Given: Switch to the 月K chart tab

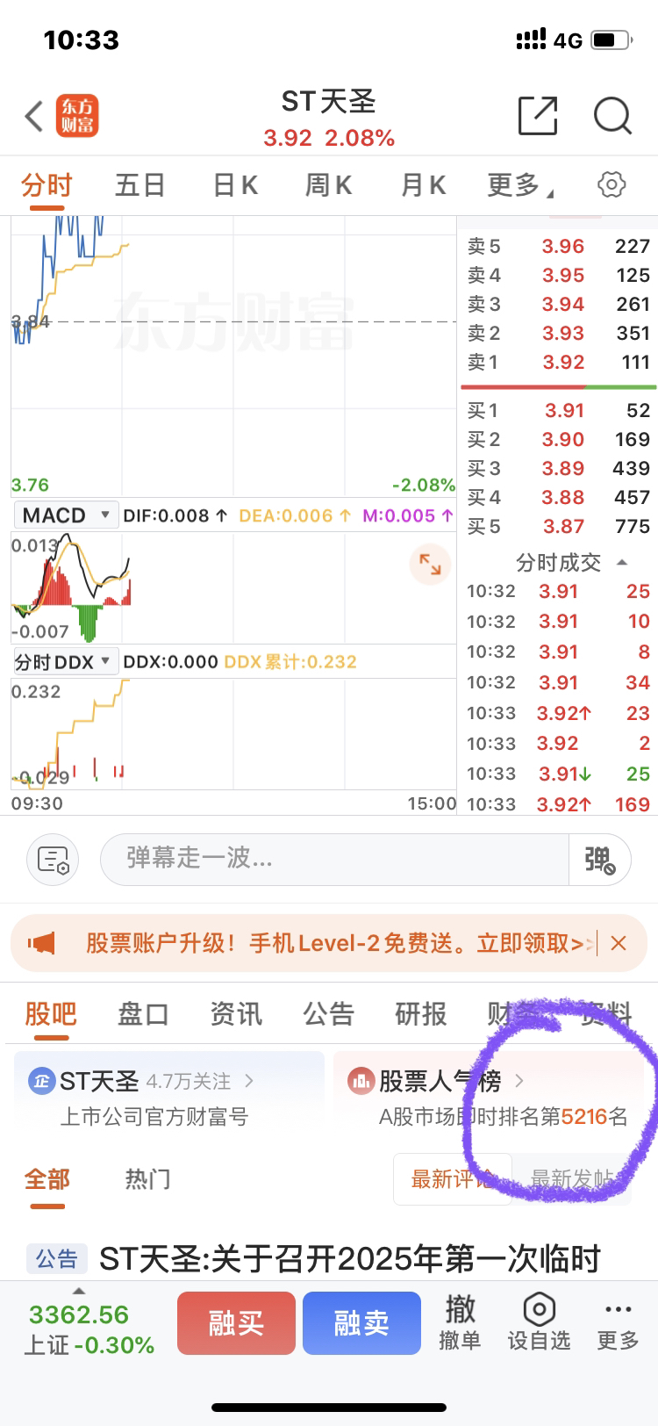Looking at the screenshot, I should [423, 185].
